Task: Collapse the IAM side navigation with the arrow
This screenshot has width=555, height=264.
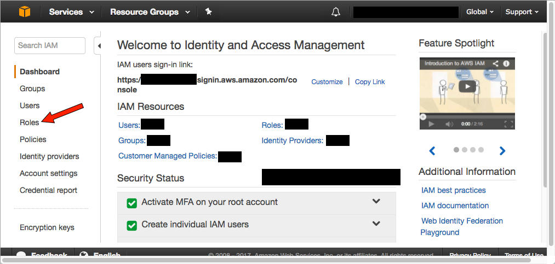Action: 99,45
